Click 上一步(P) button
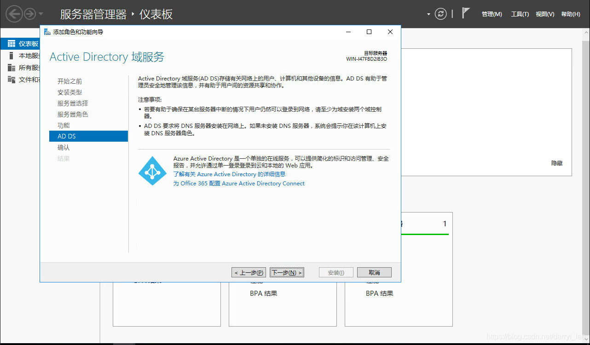590x345 pixels. (249, 272)
